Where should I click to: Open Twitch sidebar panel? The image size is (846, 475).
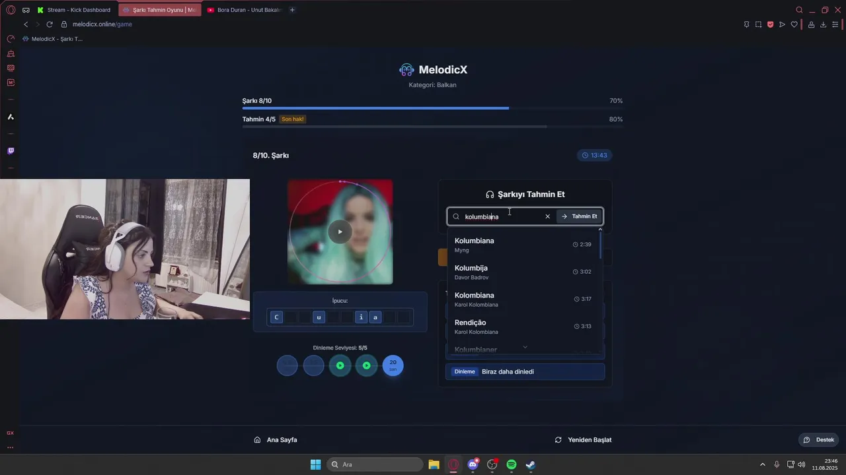pos(11,151)
